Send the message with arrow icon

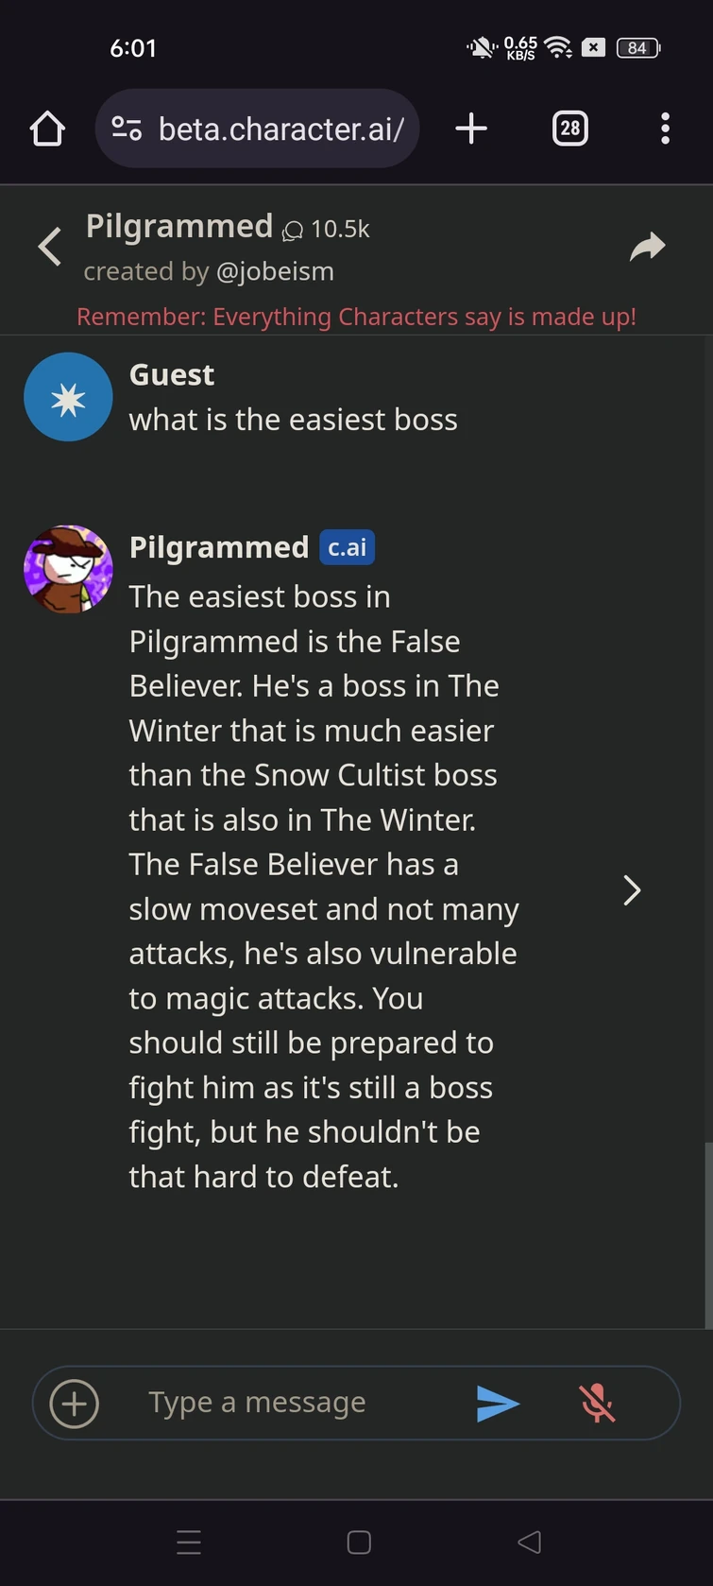tap(498, 1404)
